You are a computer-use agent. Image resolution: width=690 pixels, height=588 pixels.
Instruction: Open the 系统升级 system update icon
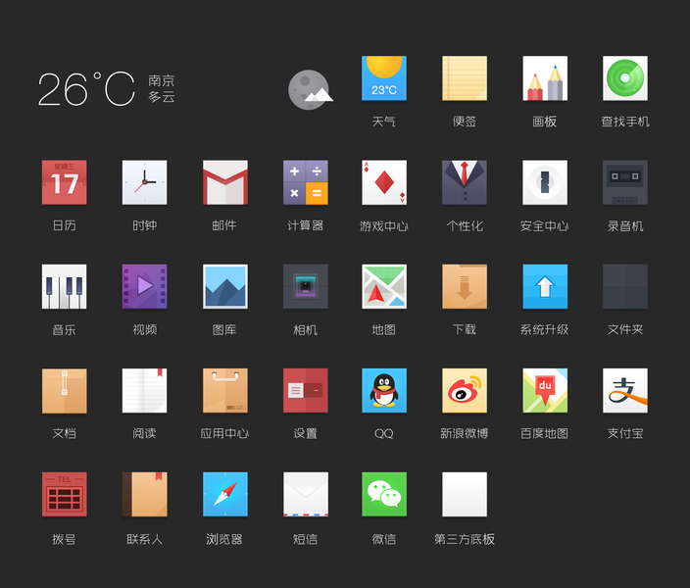(545, 286)
